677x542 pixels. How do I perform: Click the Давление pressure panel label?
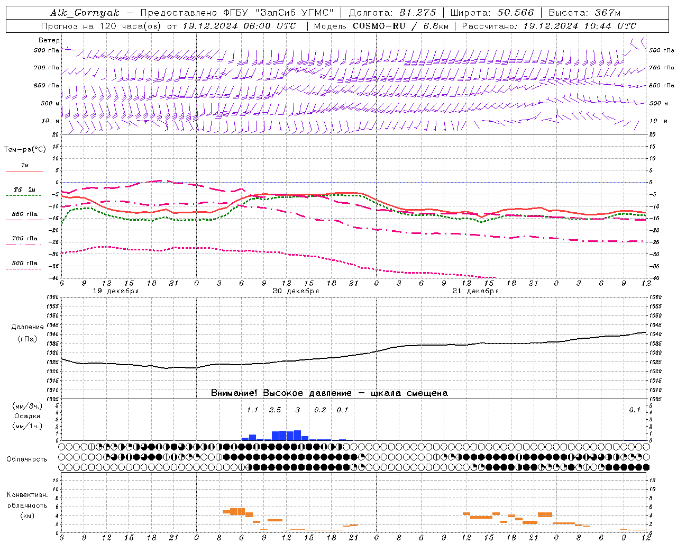point(28,327)
